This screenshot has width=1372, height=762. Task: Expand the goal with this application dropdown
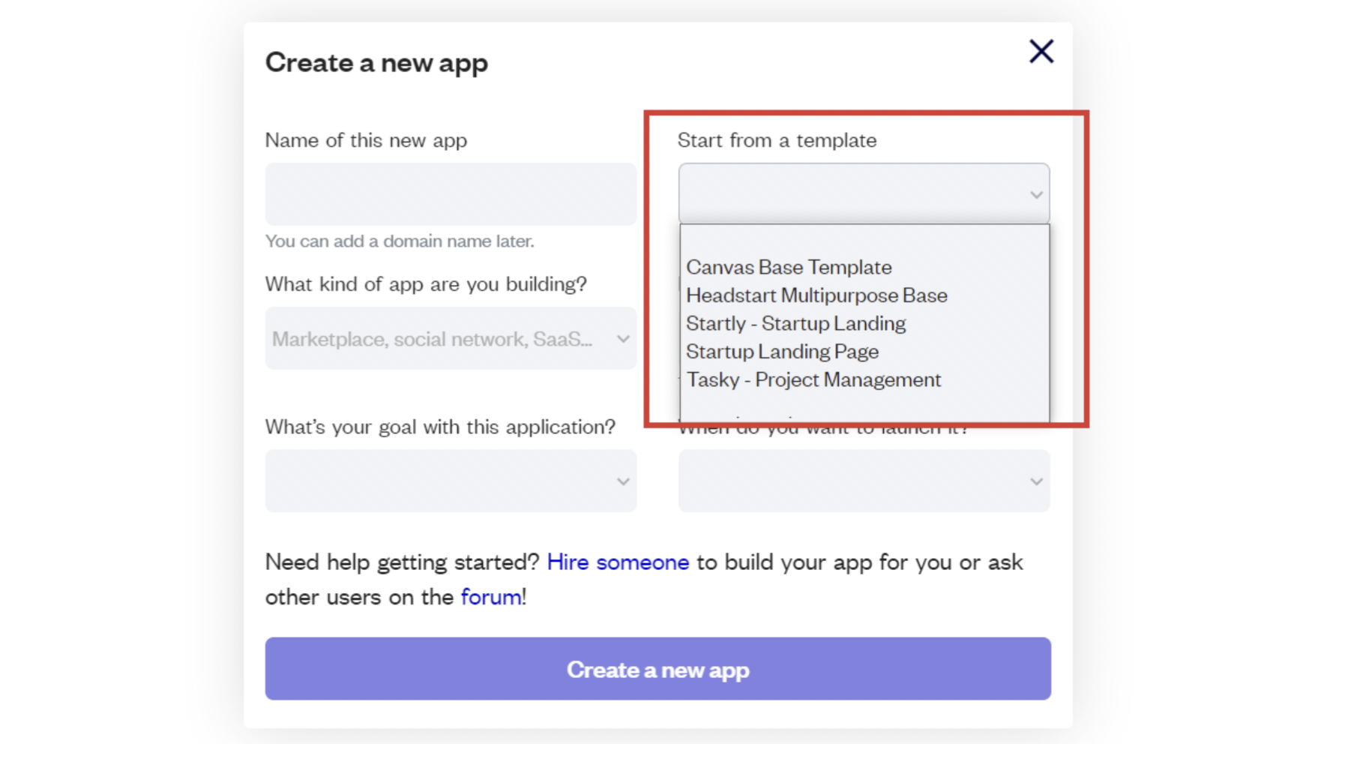pos(442,481)
